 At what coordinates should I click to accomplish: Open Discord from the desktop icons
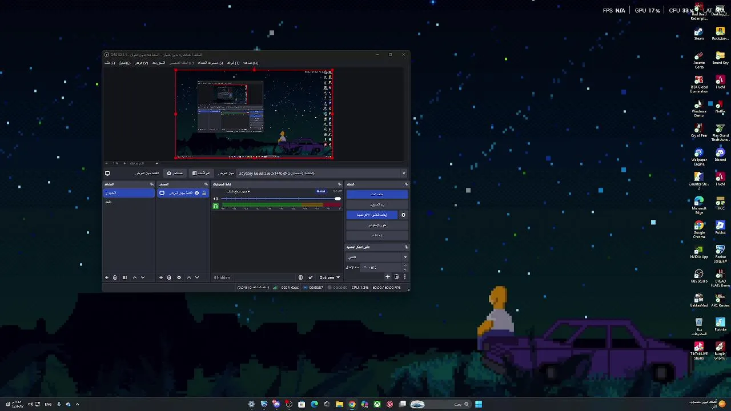click(x=720, y=155)
